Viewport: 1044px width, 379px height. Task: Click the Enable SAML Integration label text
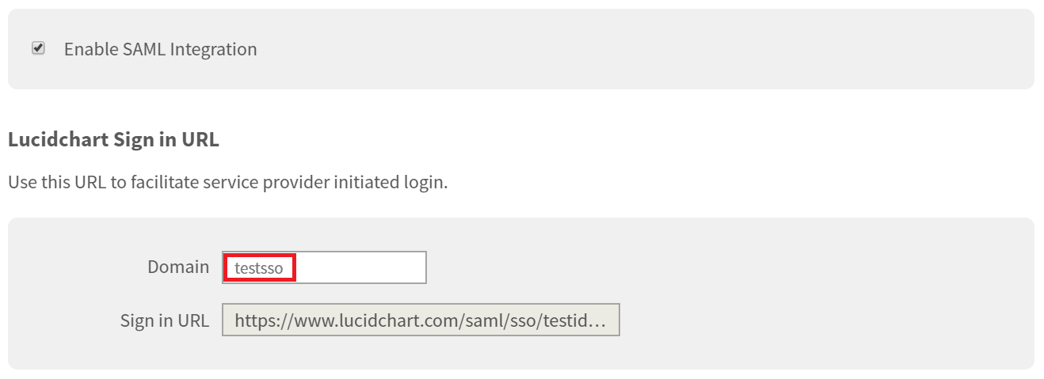pyautogui.click(x=160, y=49)
